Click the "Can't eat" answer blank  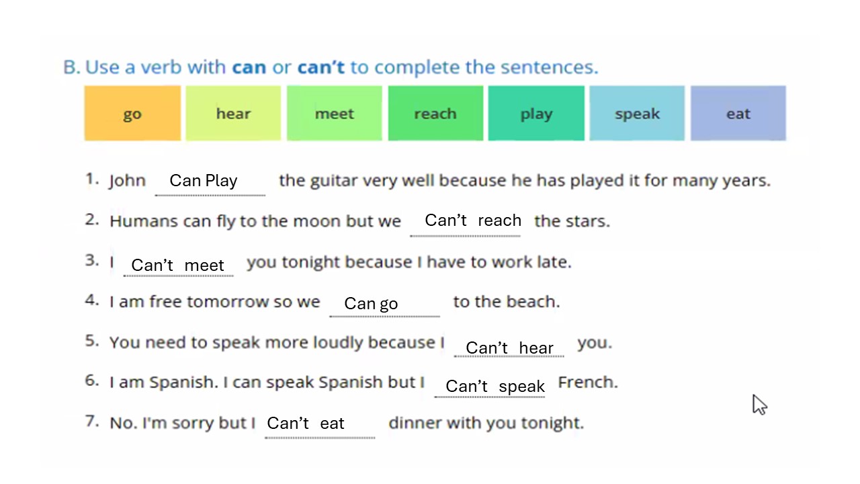[306, 424]
